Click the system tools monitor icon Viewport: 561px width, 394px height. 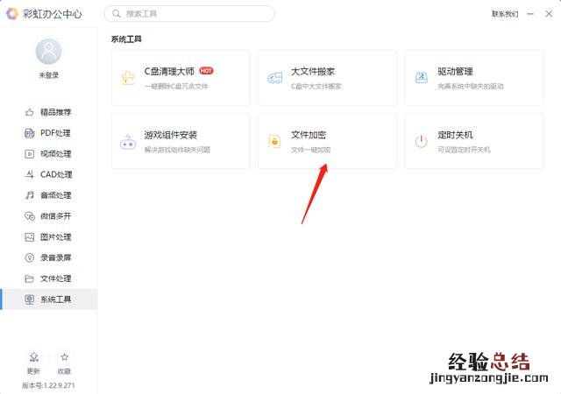pyautogui.click(x=29, y=299)
